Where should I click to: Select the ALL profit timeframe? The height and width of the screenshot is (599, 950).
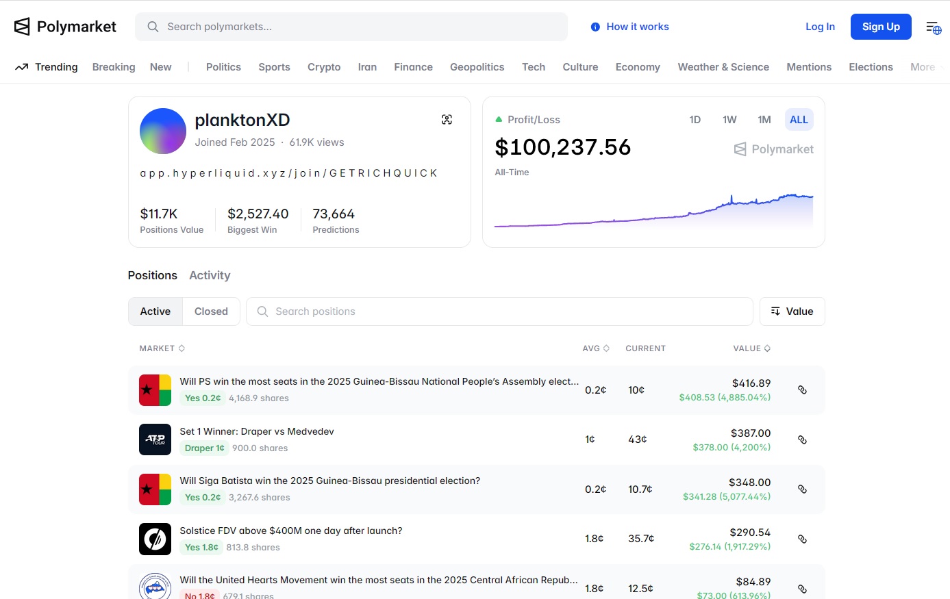pos(799,120)
